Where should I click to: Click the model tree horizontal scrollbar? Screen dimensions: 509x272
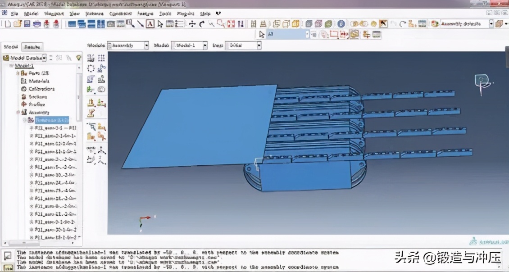click(24, 242)
